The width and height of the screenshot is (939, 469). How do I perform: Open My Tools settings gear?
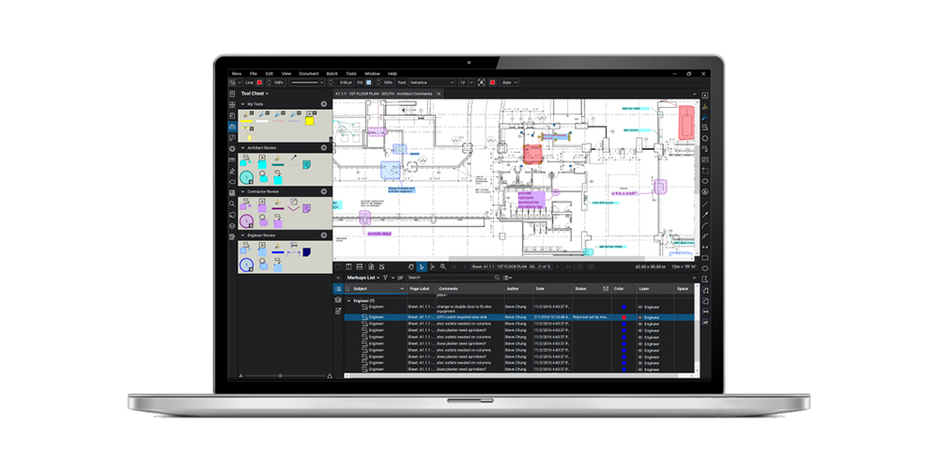pos(324,104)
